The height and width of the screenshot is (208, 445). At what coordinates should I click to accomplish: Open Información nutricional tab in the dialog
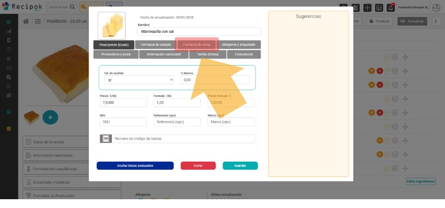point(164,55)
